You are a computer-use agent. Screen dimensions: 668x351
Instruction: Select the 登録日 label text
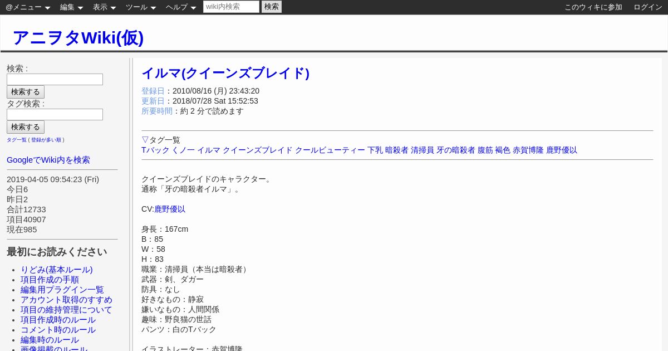point(153,91)
